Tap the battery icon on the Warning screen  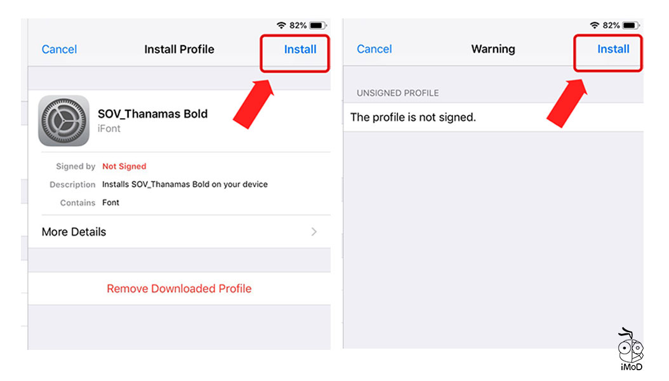(631, 25)
